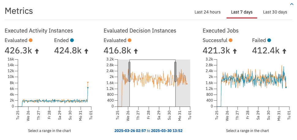Select the Last 7 days tab
The height and width of the screenshot is (140, 297).
pos(242,12)
